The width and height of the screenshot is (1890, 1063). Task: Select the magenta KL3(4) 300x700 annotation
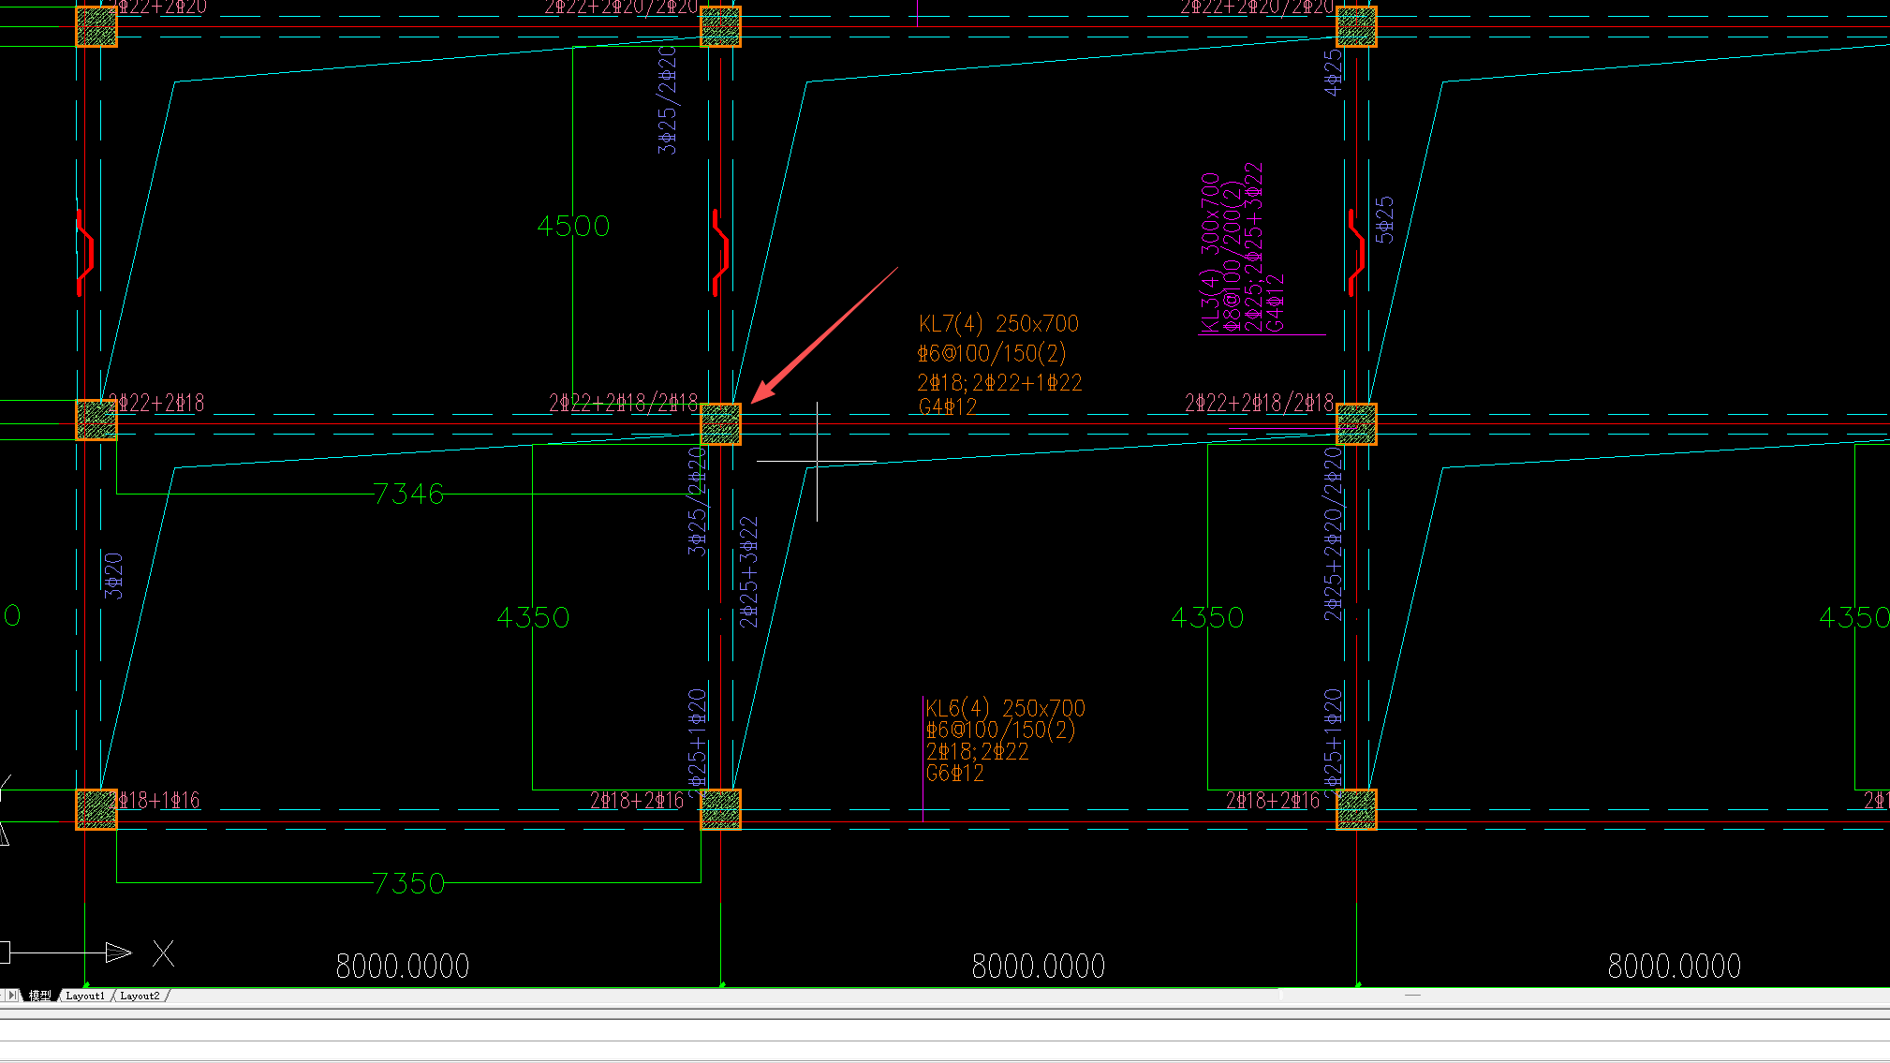pyautogui.click(x=1210, y=253)
